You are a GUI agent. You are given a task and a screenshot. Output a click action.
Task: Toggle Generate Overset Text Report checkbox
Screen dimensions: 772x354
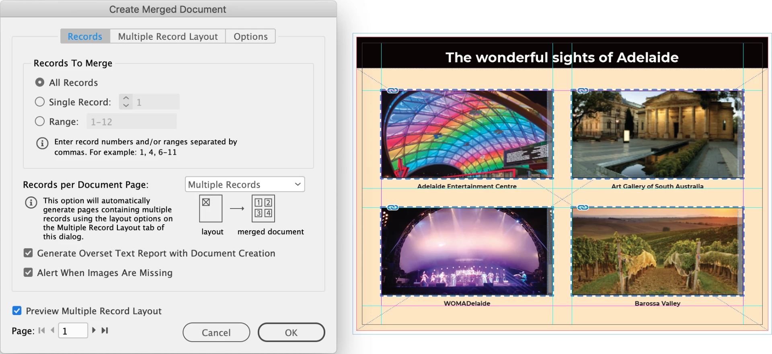(x=28, y=253)
